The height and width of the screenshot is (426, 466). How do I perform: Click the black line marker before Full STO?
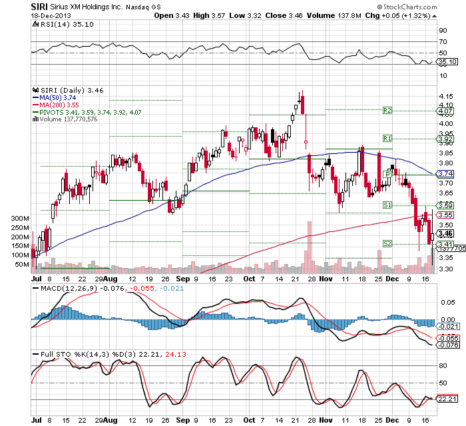point(36,354)
